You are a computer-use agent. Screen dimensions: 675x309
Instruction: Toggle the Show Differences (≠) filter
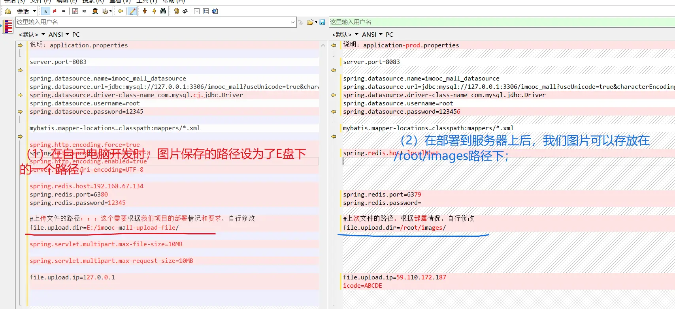tap(55, 11)
